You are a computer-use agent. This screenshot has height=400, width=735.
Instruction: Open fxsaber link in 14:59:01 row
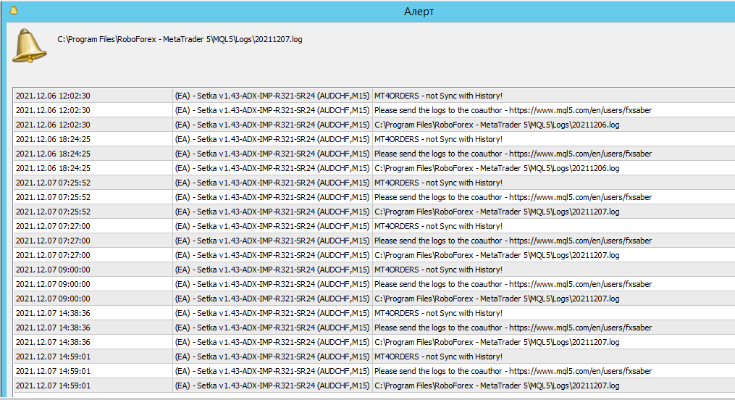pyautogui.click(x=580, y=372)
